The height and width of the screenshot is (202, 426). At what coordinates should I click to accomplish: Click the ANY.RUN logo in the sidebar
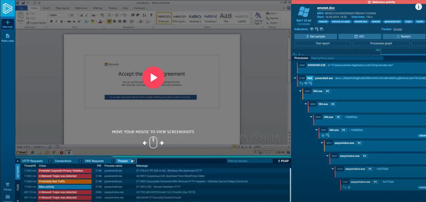coord(7,8)
